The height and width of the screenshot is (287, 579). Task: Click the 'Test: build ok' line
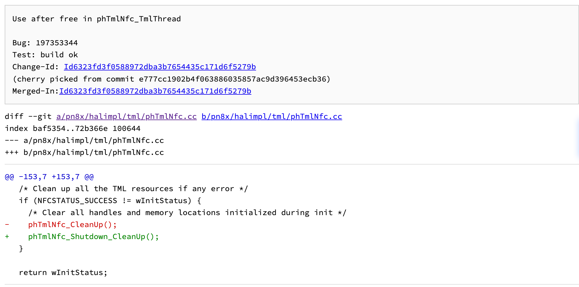pyautogui.click(x=45, y=55)
